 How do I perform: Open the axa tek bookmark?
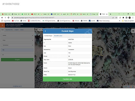pyautogui.click(x=92, y=21)
